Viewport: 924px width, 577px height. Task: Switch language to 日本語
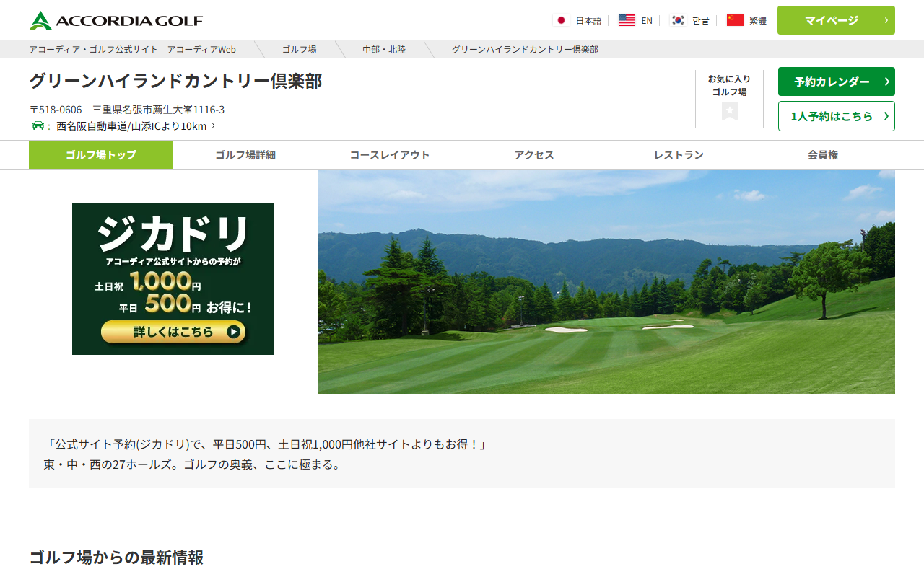pyautogui.click(x=588, y=20)
